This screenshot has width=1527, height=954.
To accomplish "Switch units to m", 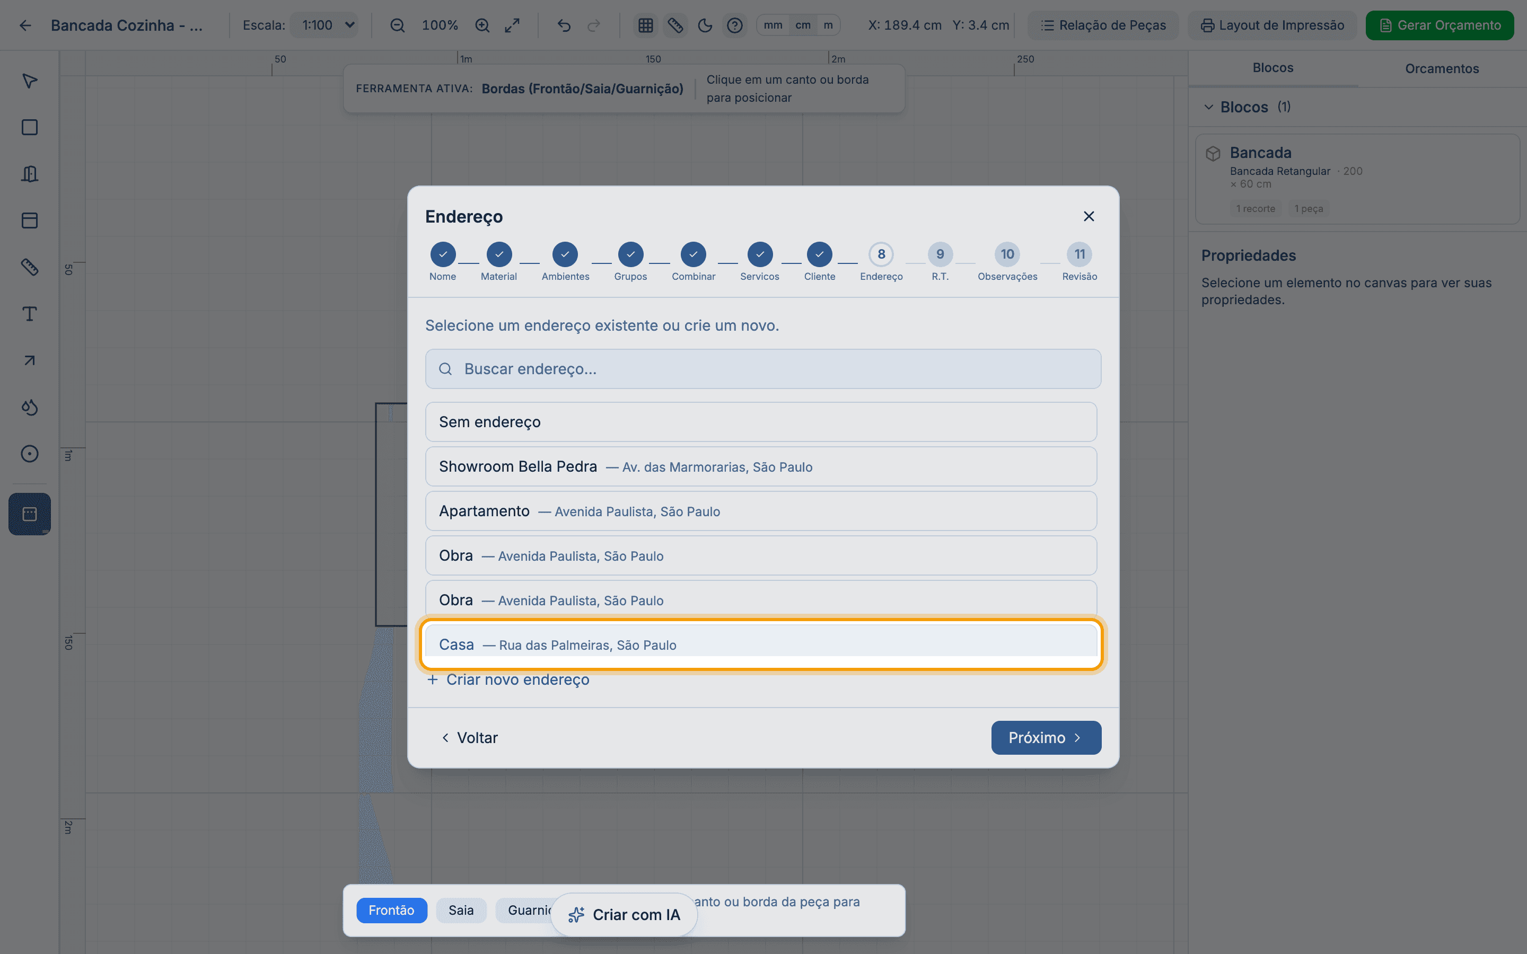I will click(x=828, y=25).
